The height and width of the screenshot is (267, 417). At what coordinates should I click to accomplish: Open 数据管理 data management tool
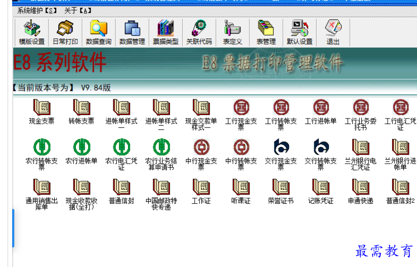[x=132, y=32]
